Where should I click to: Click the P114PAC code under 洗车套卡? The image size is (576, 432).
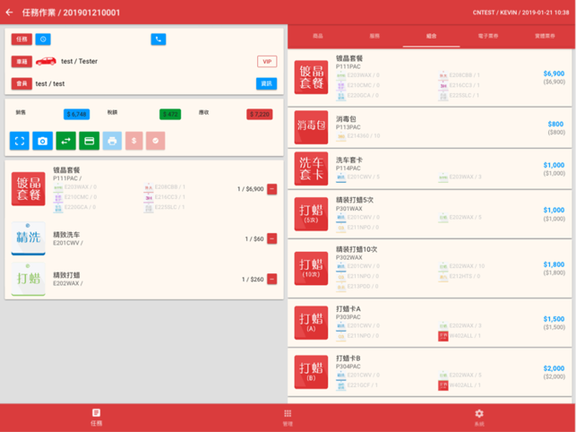pyautogui.click(x=348, y=168)
